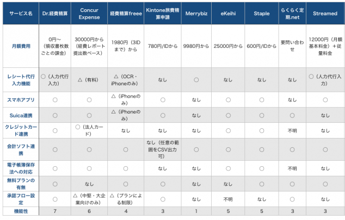
Task: Click the 会計ソフト連携 row label
Action: click(x=21, y=149)
